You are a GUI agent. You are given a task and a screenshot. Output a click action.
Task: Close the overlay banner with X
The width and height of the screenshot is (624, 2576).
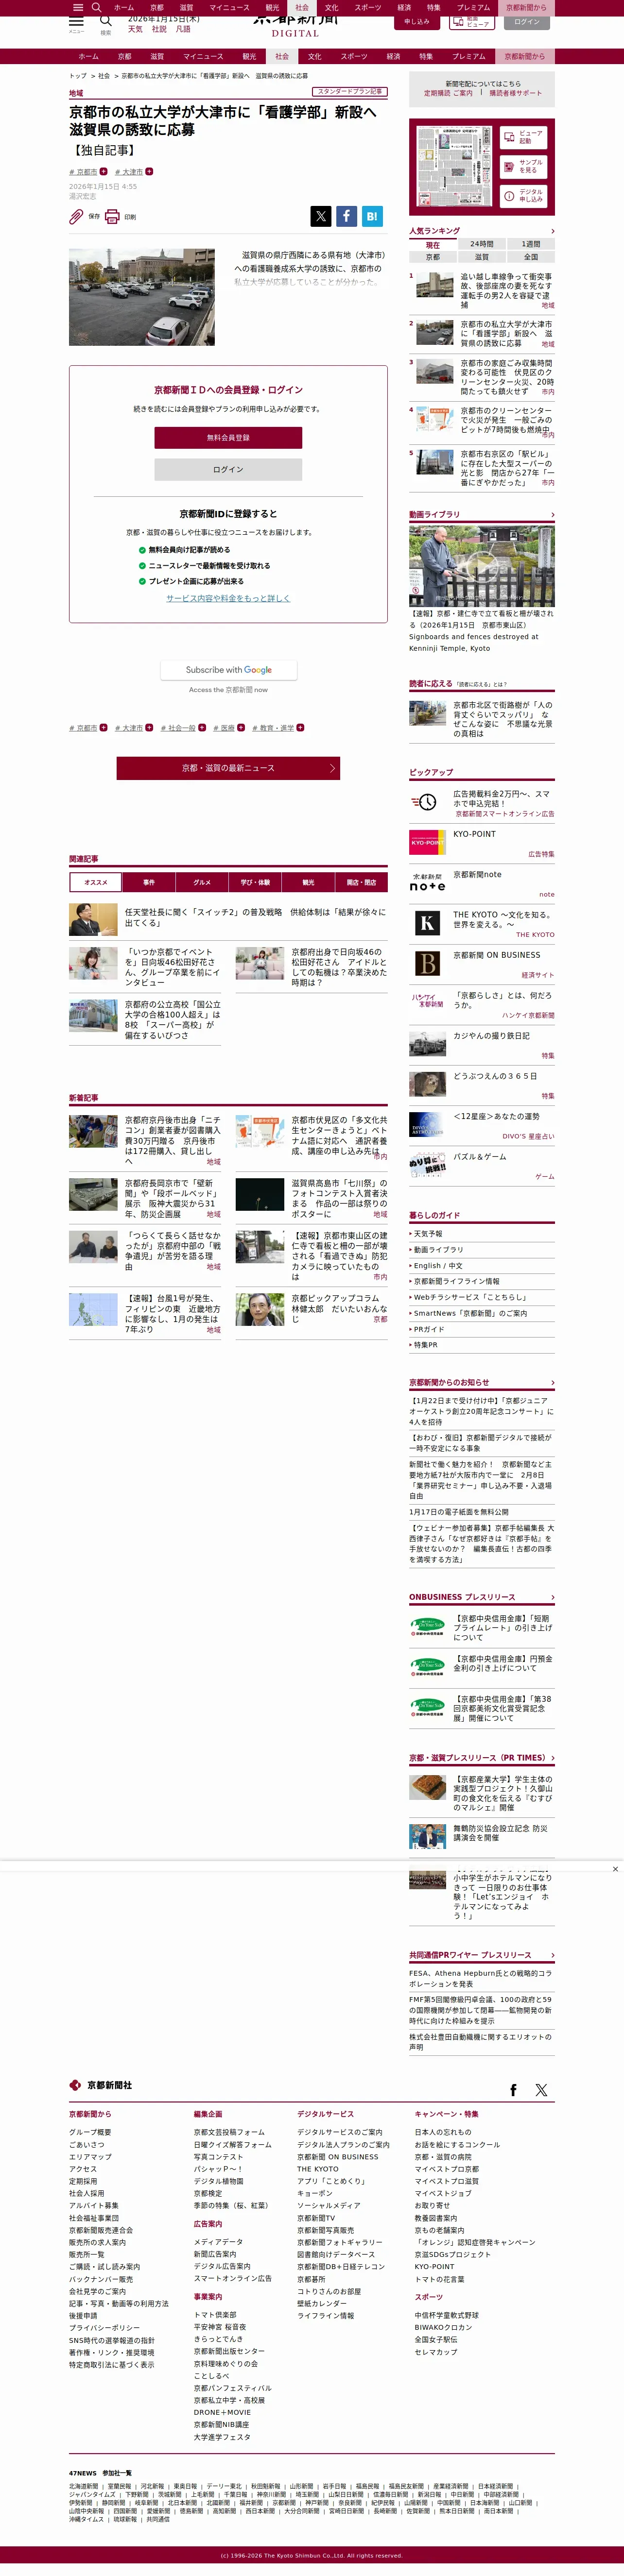(x=615, y=1868)
